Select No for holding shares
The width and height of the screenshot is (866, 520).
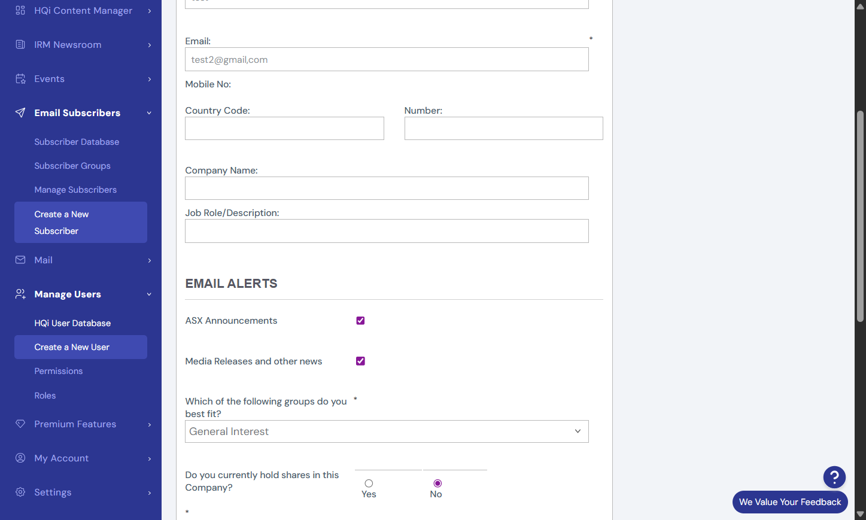[x=437, y=483]
